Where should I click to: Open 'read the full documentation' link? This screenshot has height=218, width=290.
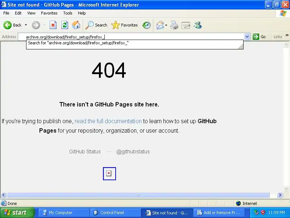(x=108, y=121)
